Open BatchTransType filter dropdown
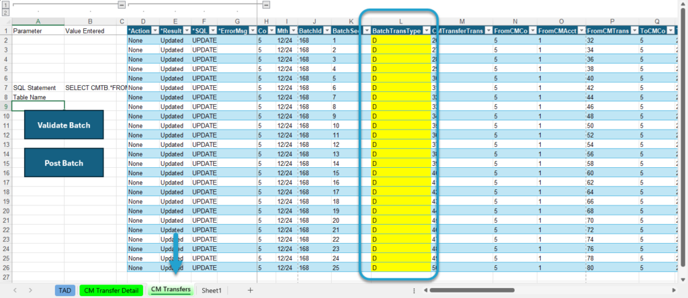 tap(425, 31)
